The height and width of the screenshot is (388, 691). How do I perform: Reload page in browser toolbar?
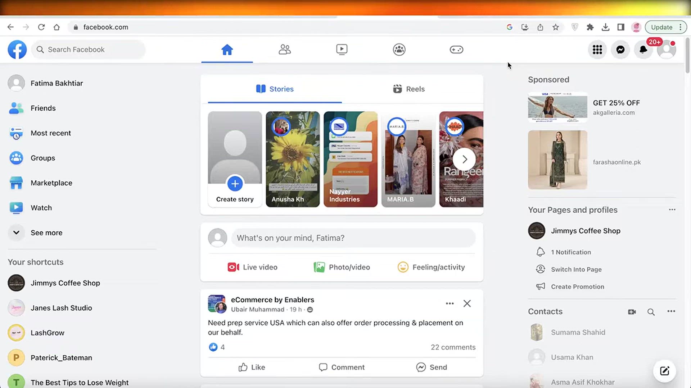[41, 27]
